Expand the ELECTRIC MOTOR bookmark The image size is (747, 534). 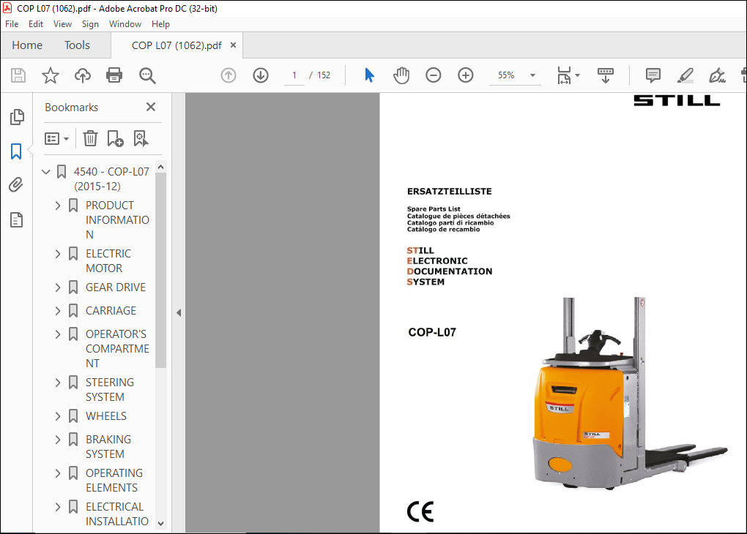(x=58, y=254)
